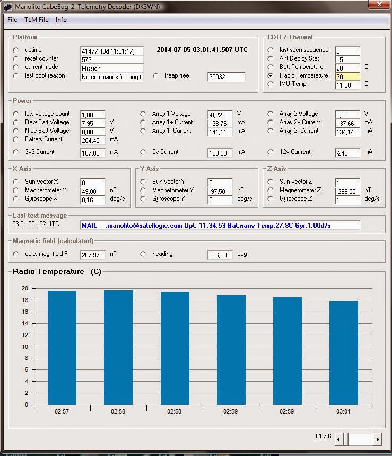This screenshot has width=392, height=456.
Task: Select IMU Temp radio button
Action: point(270,84)
